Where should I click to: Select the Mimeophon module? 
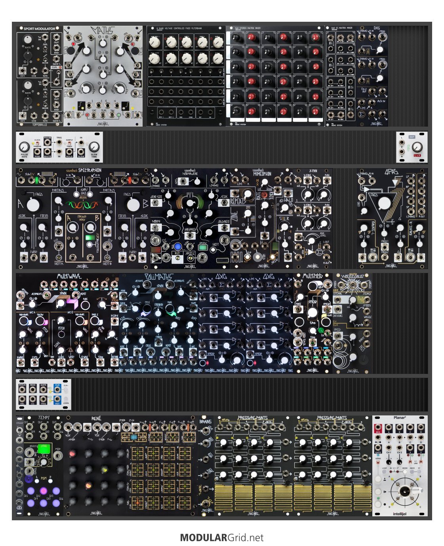tap(261, 218)
